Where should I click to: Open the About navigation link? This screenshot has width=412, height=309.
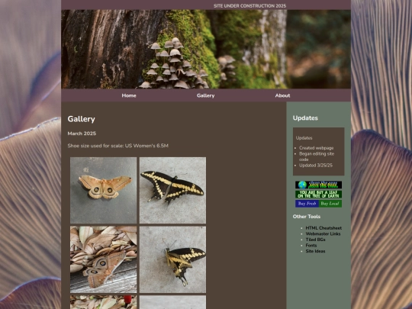[282, 95]
